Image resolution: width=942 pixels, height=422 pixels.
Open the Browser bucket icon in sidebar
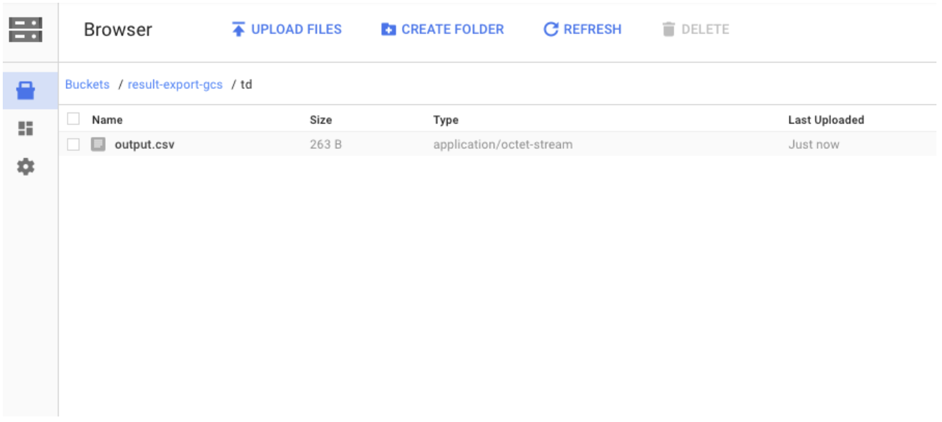point(26,90)
